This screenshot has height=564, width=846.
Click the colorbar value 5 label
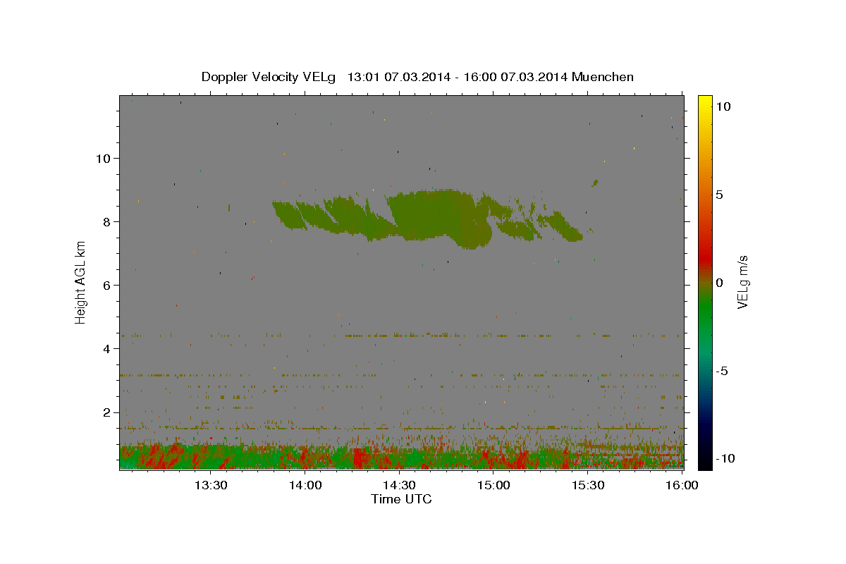point(720,195)
